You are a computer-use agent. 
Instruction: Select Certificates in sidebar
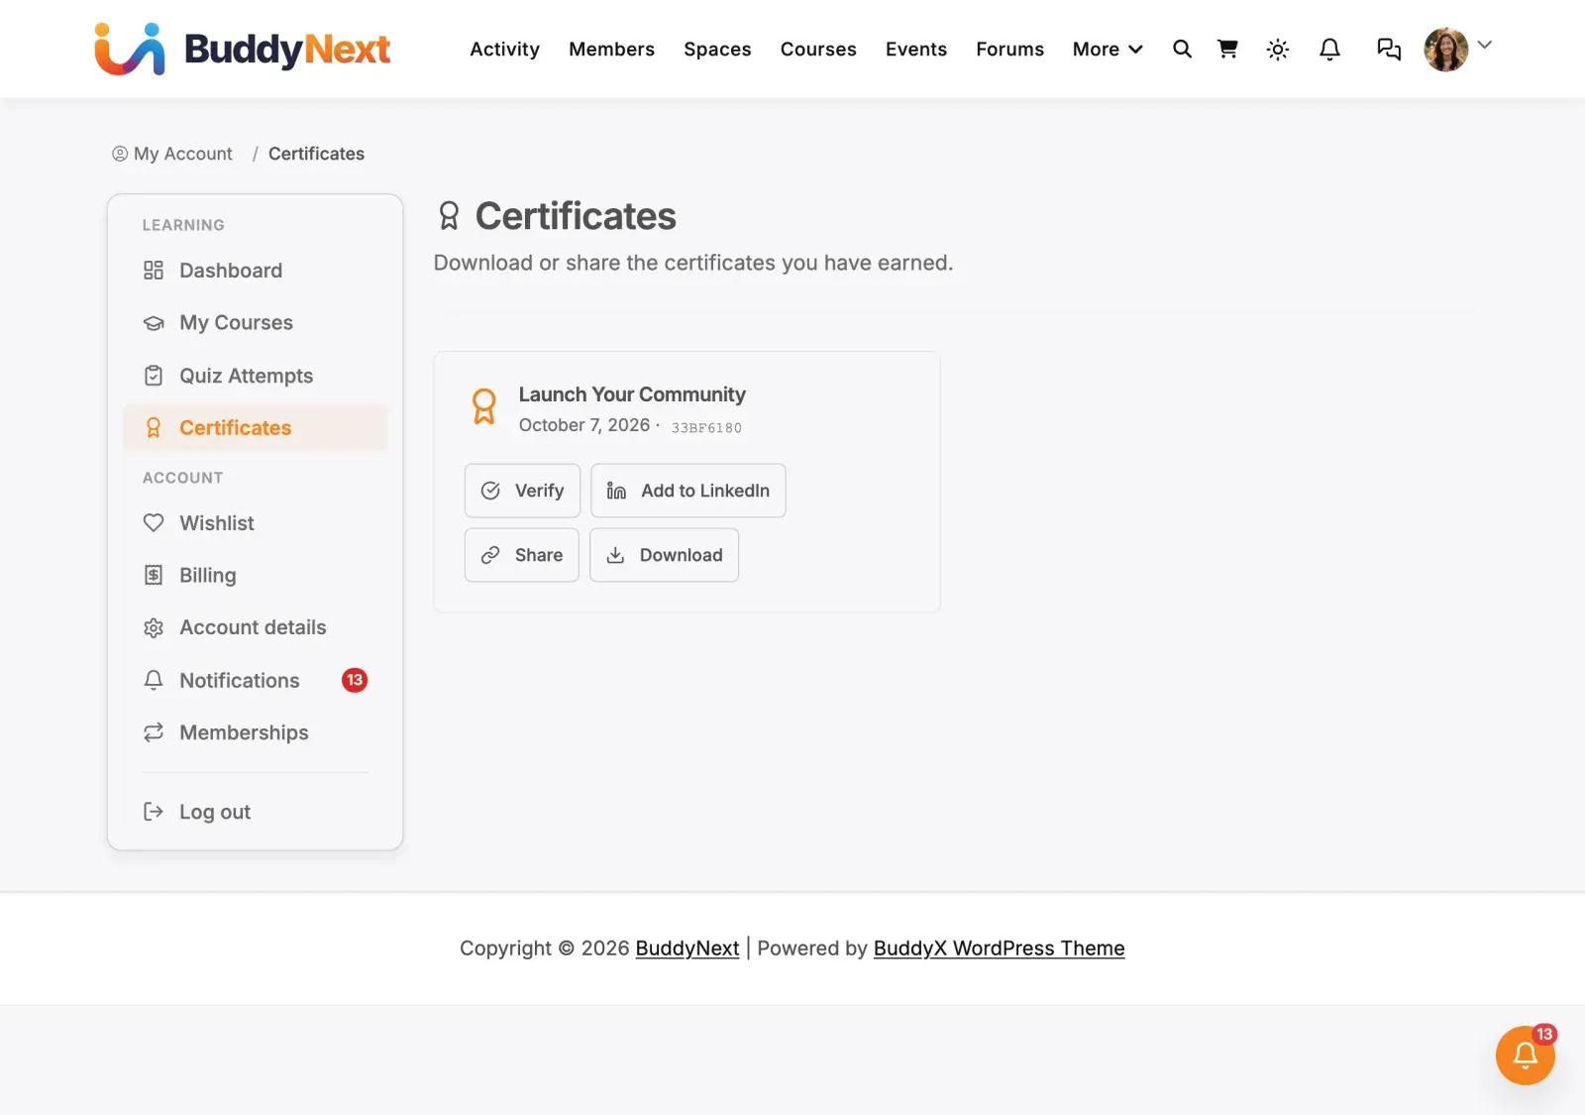(x=255, y=428)
